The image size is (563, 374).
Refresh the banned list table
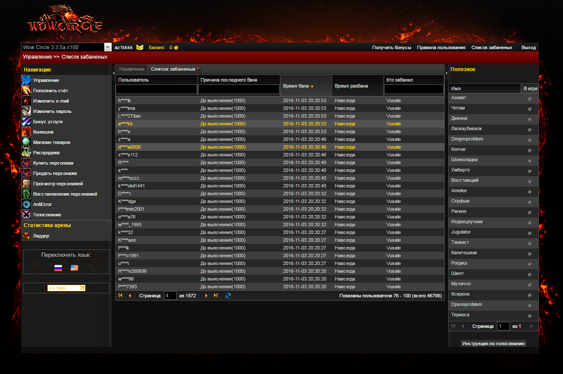pyautogui.click(x=228, y=296)
